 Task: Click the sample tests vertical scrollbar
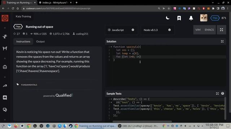pos(225,108)
